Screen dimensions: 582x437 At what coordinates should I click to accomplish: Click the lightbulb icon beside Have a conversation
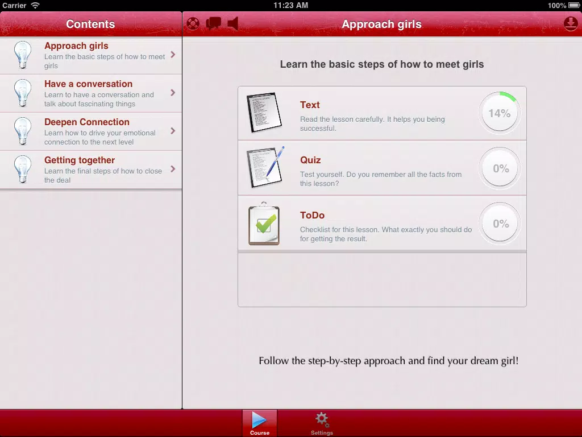click(x=23, y=93)
